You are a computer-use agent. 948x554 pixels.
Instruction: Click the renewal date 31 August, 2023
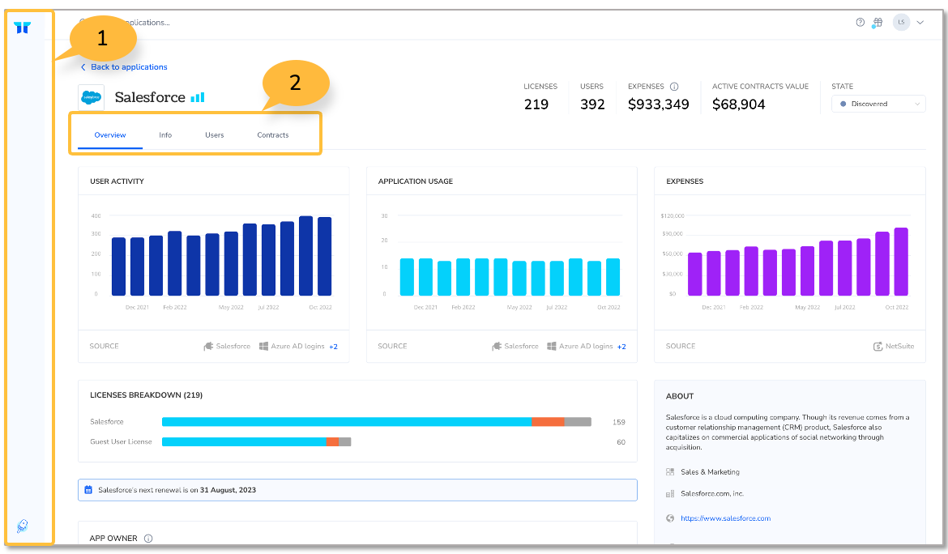click(x=228, y=490)
